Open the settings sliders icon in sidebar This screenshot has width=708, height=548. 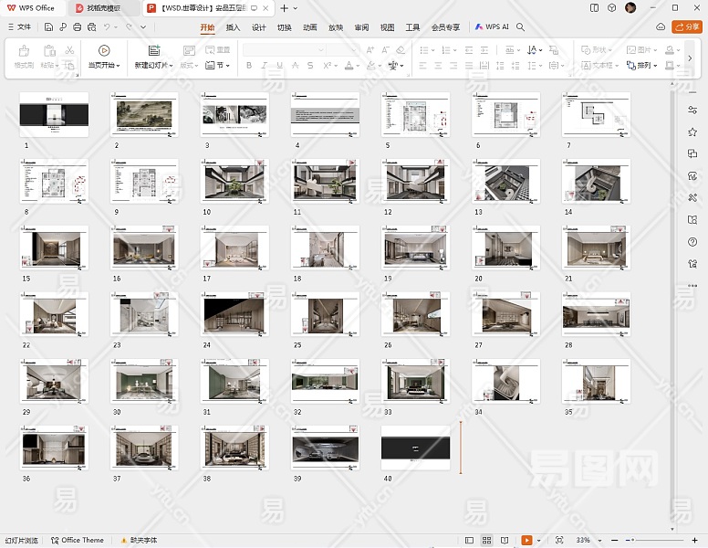point(693,110)
